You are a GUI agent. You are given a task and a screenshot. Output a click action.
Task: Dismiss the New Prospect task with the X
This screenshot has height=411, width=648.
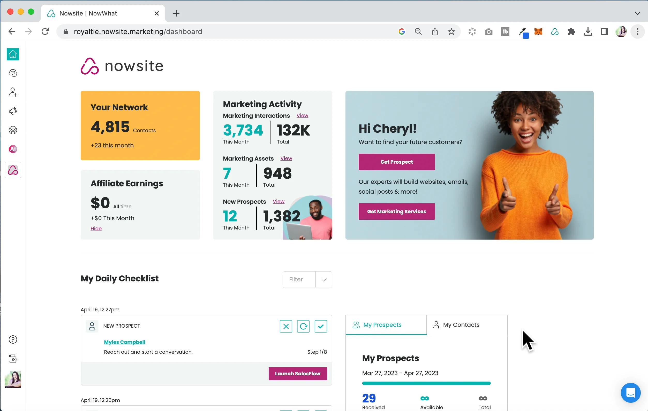(286, 326)
